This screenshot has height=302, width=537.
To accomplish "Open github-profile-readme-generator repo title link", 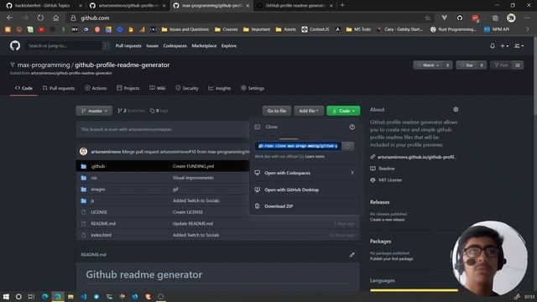I will [123, 65].
